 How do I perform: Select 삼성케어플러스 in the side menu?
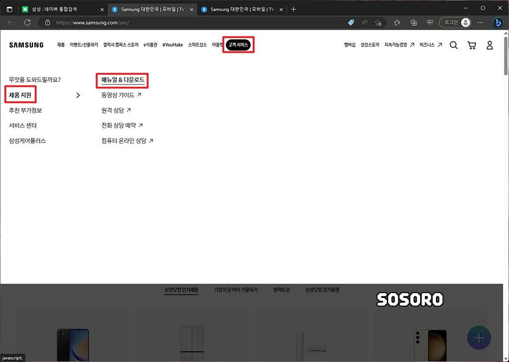[x=27, y=141]
